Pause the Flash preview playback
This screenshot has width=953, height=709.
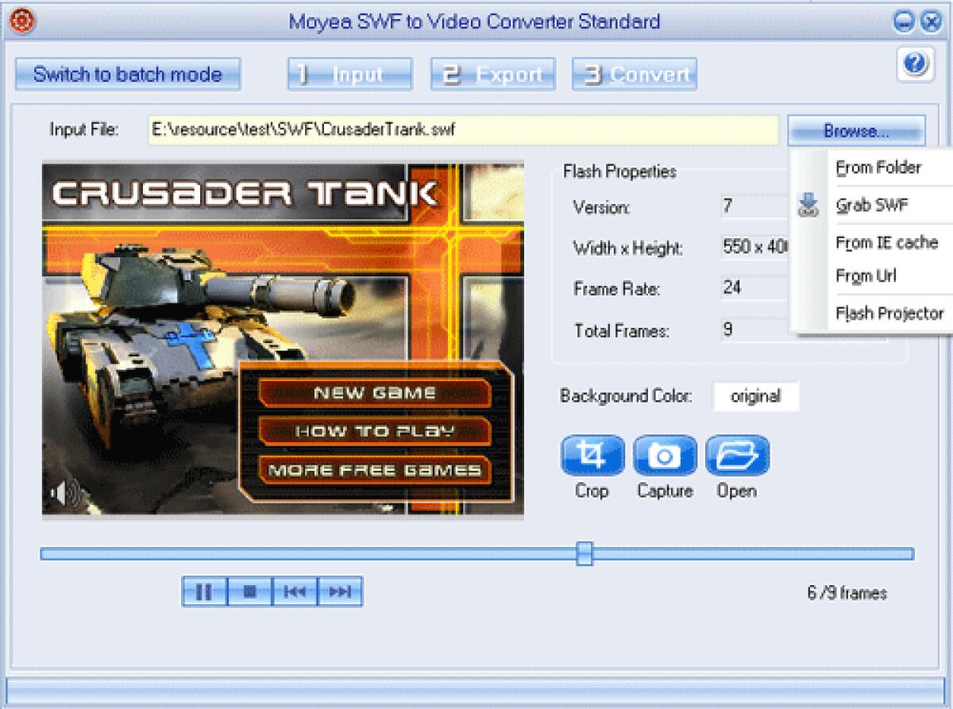pyautogui.click(x=203, y=591)
